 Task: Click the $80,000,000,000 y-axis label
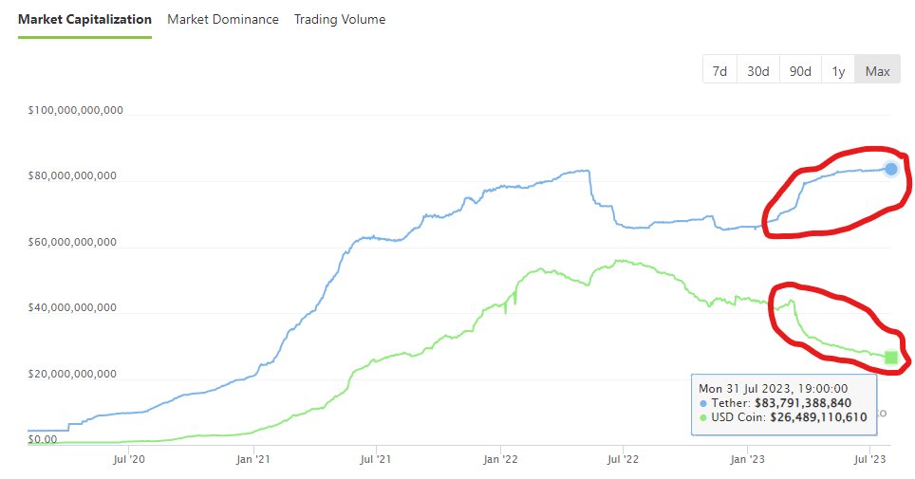tap(72, 175)
